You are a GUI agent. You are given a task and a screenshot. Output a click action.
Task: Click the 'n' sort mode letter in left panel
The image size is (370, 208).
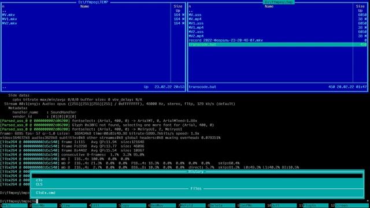coord(3,6)
